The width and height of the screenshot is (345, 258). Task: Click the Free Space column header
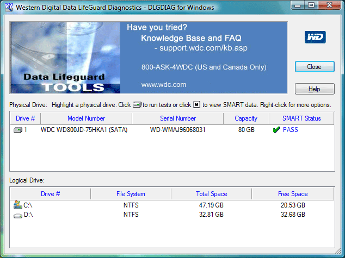pos(293,194)
